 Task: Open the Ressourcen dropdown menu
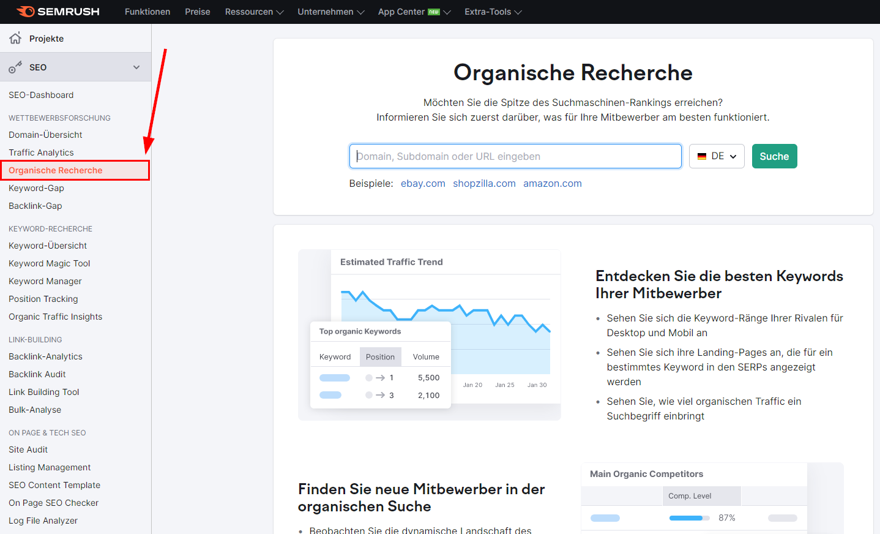(254, 12)
